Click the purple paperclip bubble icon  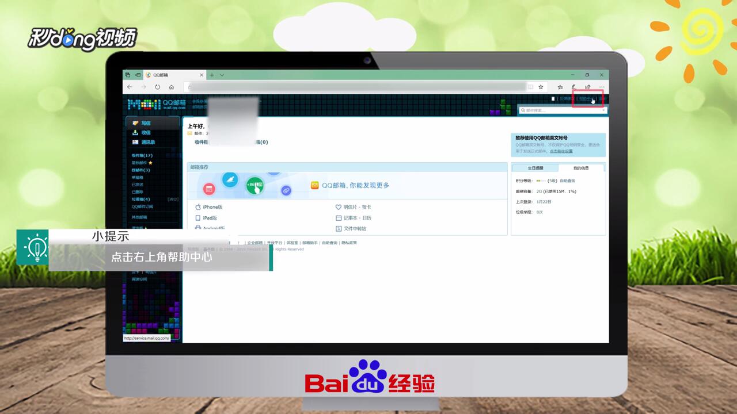click(x=286, y=190)
